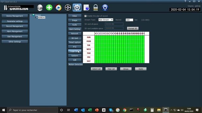Open the SD Card tab
Screen dimensions: 202x113
(74, 38)
